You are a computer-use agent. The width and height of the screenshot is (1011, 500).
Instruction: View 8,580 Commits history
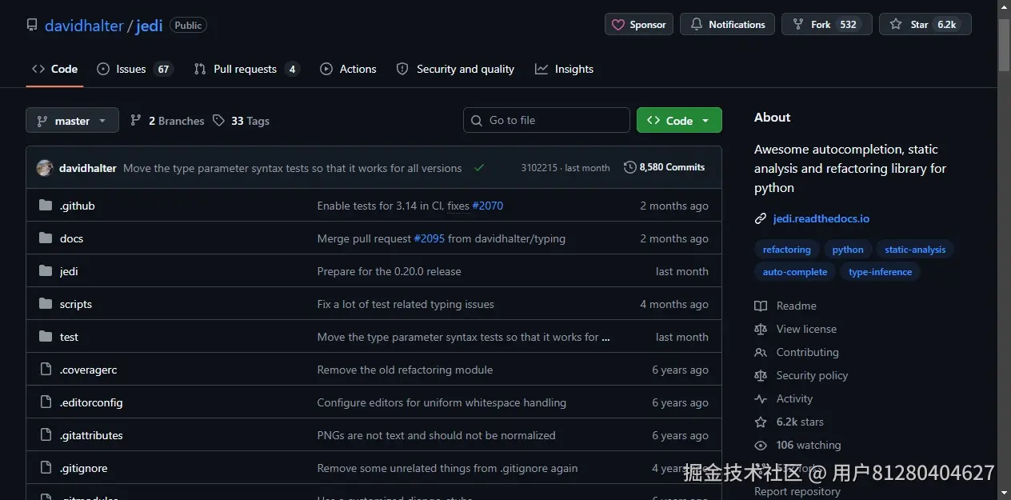click(x=665, y=167)
